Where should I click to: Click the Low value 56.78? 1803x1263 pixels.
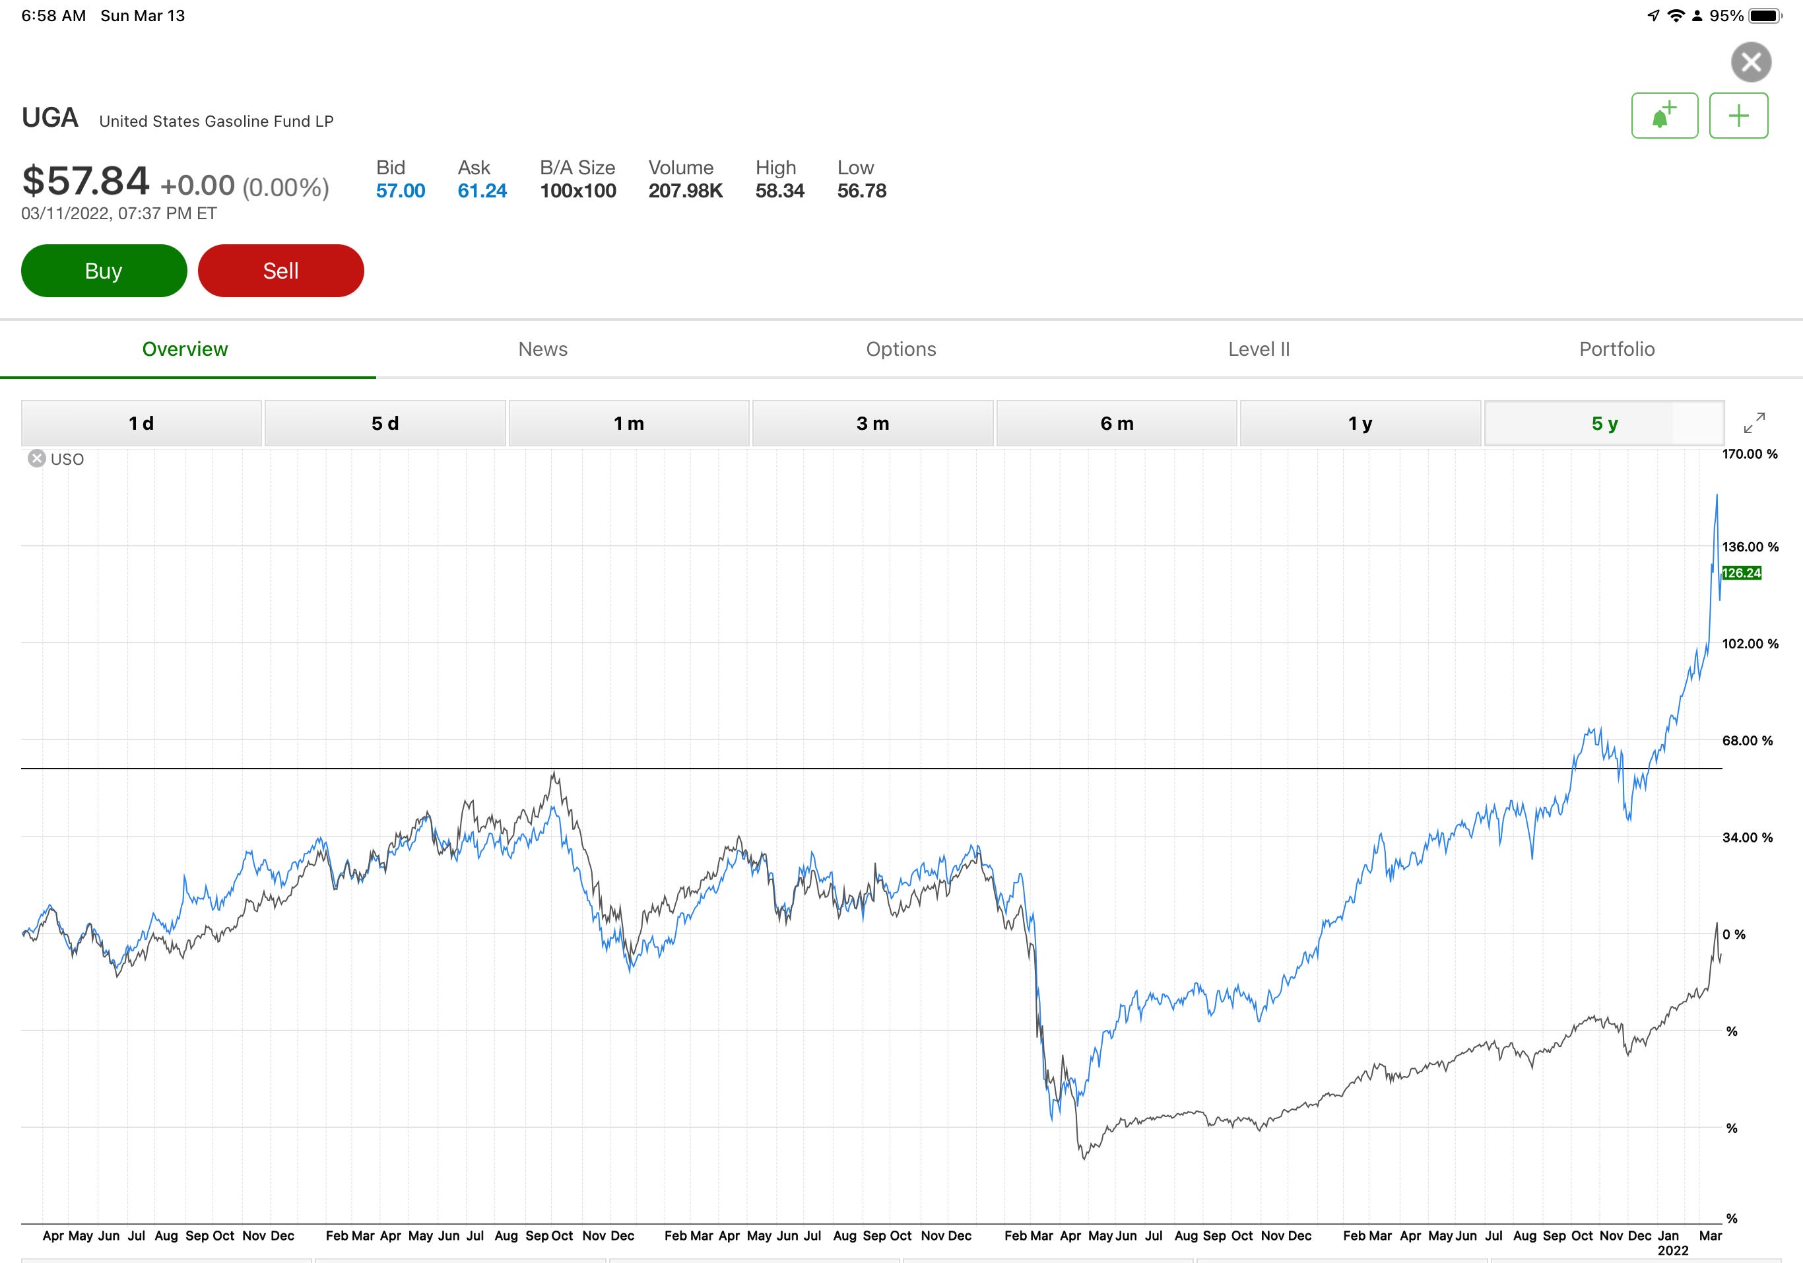861,191
